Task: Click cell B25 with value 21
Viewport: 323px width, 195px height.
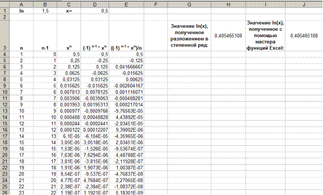Action: click(x=45, y=186)
